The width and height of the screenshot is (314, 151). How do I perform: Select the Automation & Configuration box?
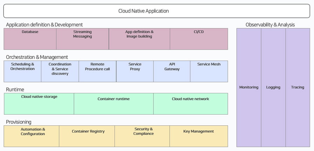tap(32, 136)
